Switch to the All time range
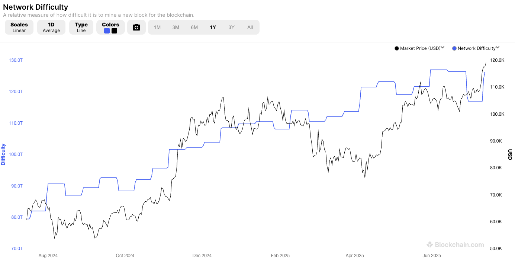 pyautogui.click(x=250, y=27)
